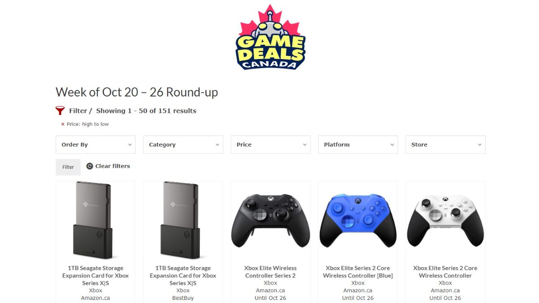Image resolution: width=539 pixels, height=303 pixels.
Task: Expand the Price dropdown
Action: pos(270,144)
